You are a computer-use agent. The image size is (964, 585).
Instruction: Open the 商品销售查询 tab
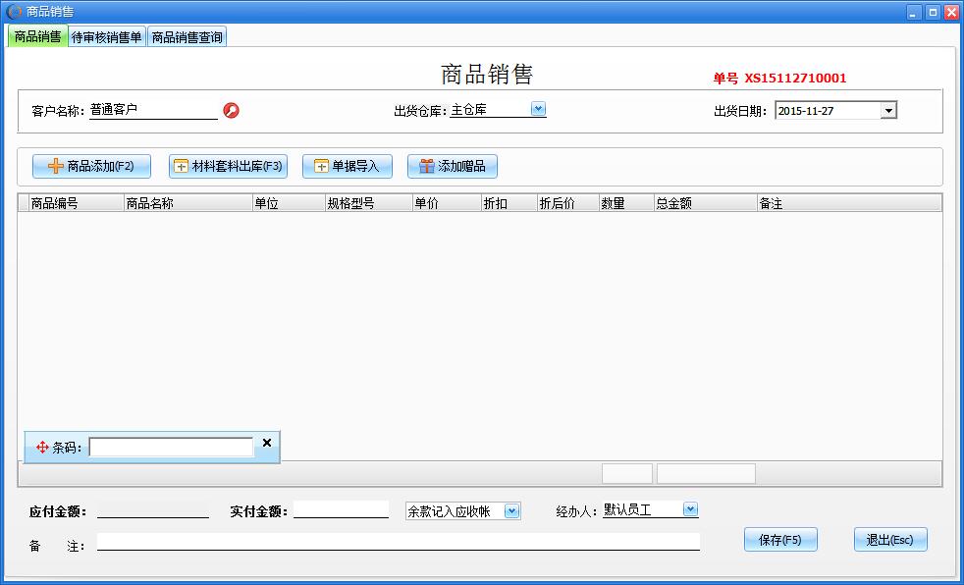tap(187, 37)
